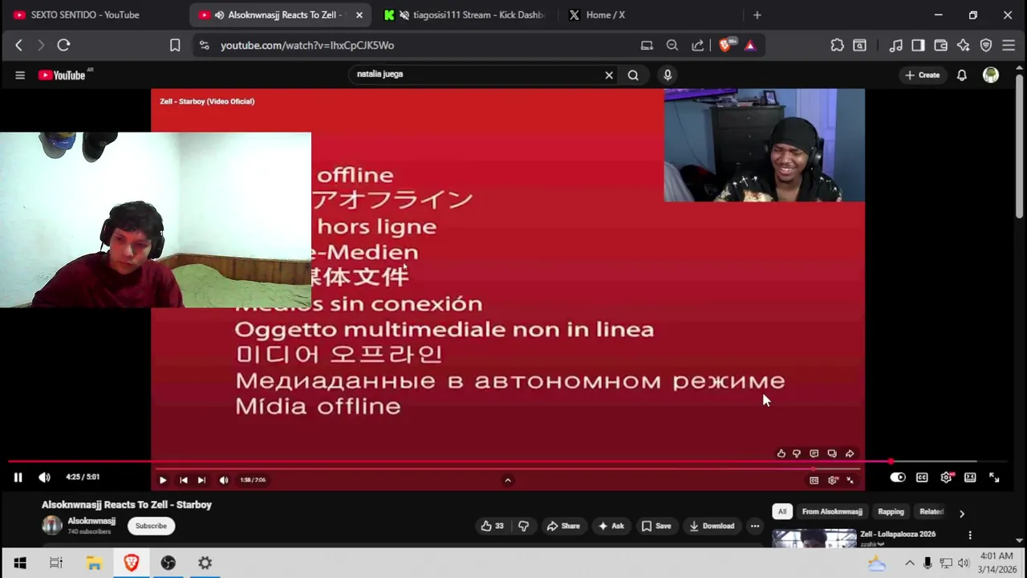Open the YouTube hamburger guide menu
This screenshot has width=1027, height=578.
pos(20,75)
